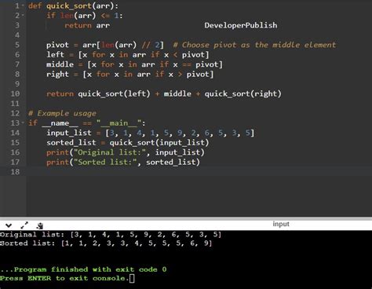372x289 pixels.
Task: Collapse the __main__ block at line 13
Action: tap(23, 123)
